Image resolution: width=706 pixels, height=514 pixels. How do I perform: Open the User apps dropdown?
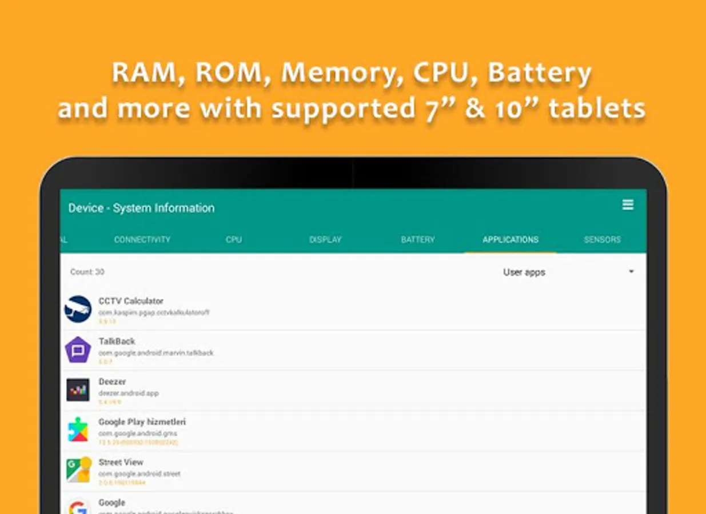(568, 272)
